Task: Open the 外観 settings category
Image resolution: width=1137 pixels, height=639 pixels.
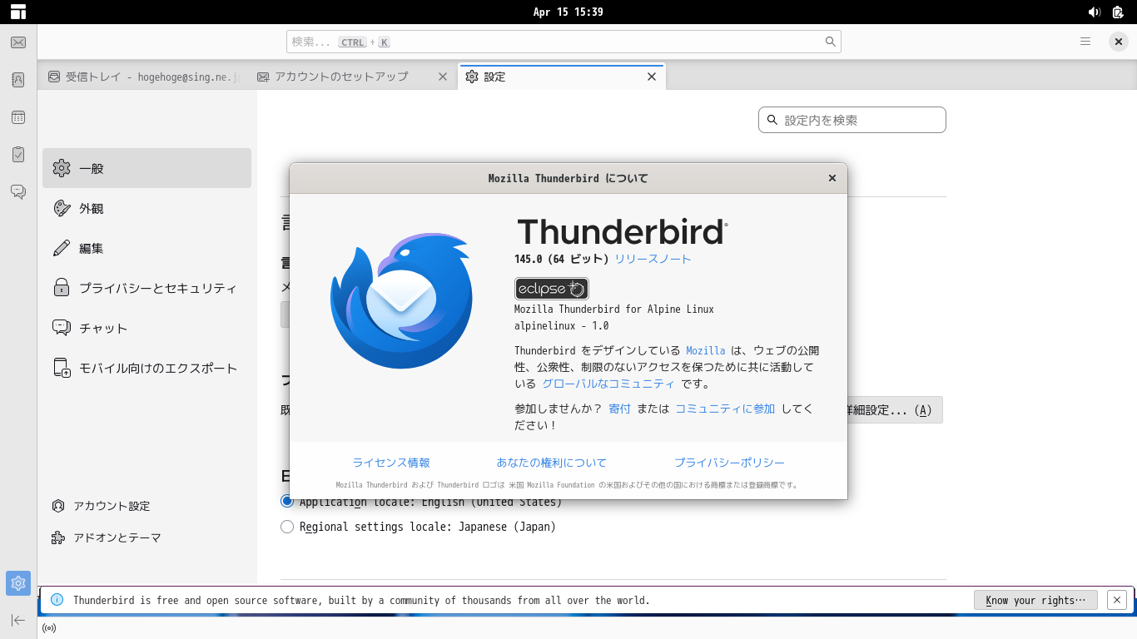Action: click(147, 208)
